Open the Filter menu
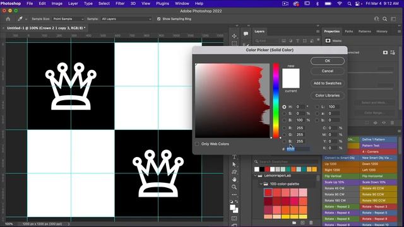The width and height of the screenshot is (404, 227). pyautogui.click(x=120, y=4)
